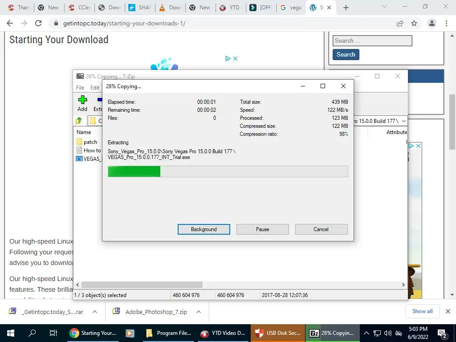Close the downloads bar

coord(448,311)
